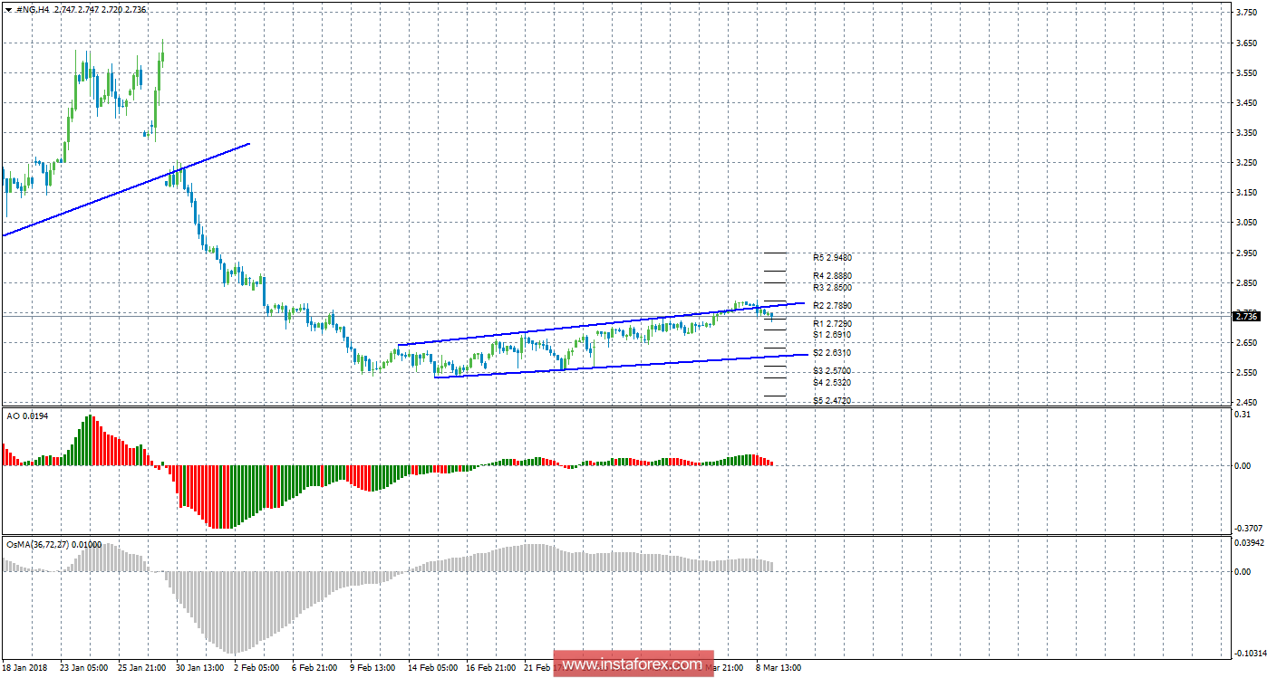Click the S1 2.6910 support label

[831, 335]
